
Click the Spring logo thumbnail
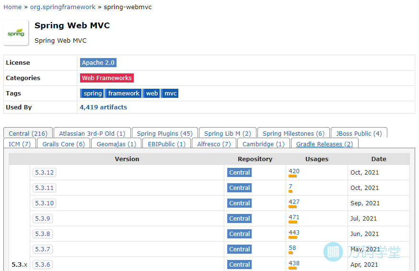click(x=16, y=33)
